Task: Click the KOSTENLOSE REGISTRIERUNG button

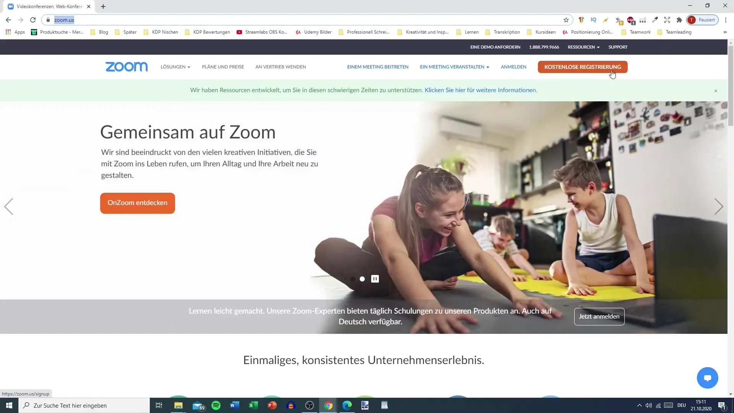Action: click(582, 67)
